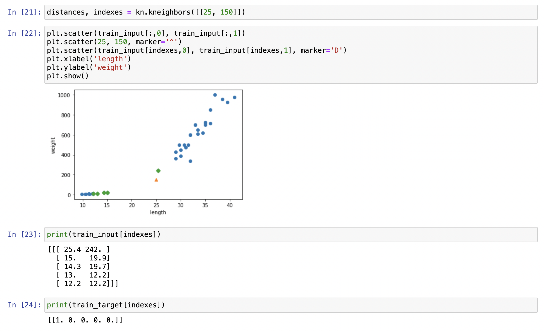Click the green diamond near length 25
544x331 pixels.
158,171
